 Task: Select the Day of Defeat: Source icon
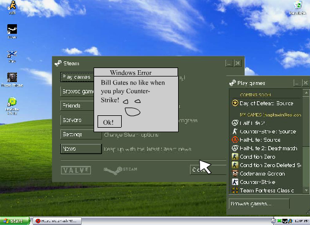[x=235, y=103]
